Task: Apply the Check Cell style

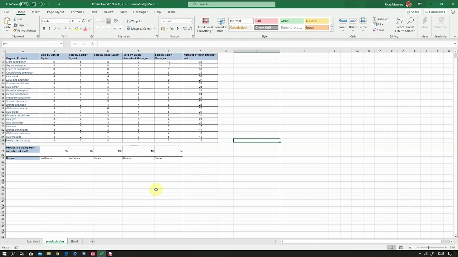Action: click(266, 27)
